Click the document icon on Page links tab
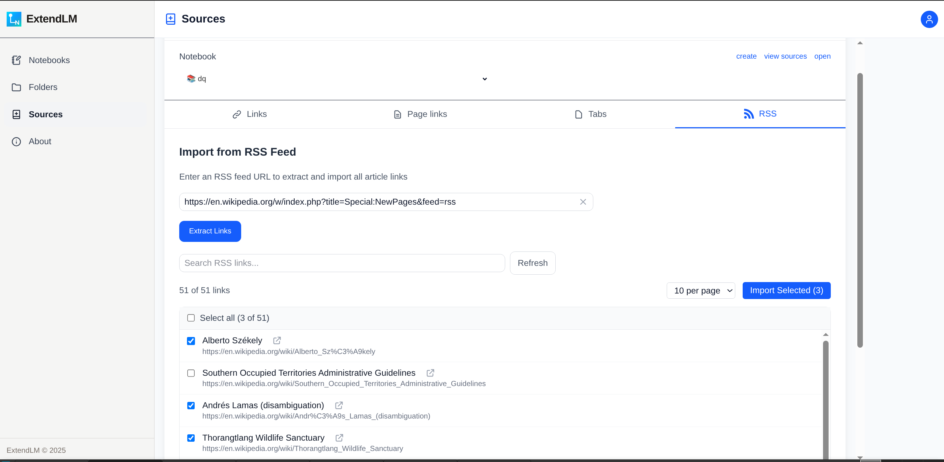 [x=398, y=115]
